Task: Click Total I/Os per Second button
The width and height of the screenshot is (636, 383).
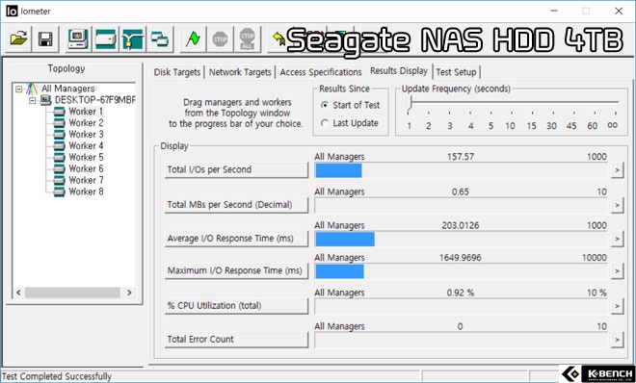Action: [236, 170]
